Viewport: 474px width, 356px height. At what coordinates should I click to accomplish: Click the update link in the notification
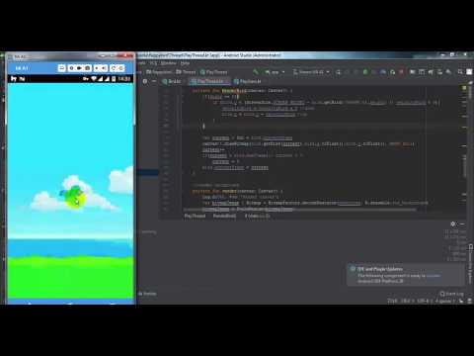point(434,275)
